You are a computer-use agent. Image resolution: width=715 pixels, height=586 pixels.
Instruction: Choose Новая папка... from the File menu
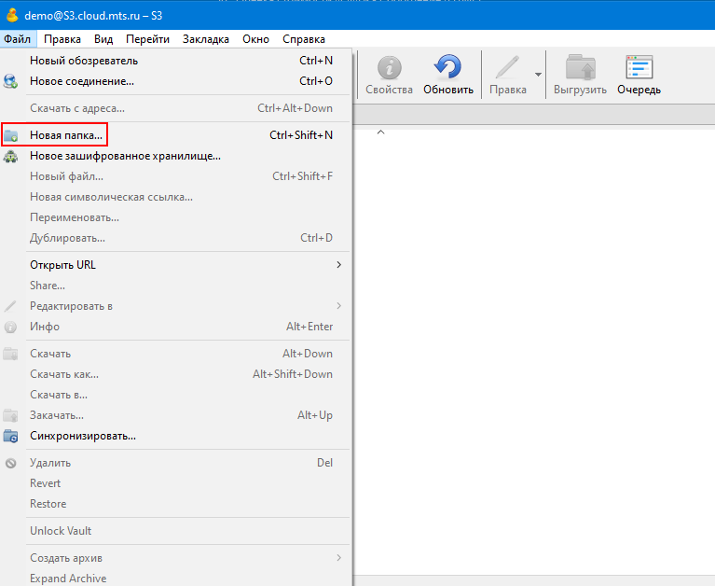coord(65,135)
